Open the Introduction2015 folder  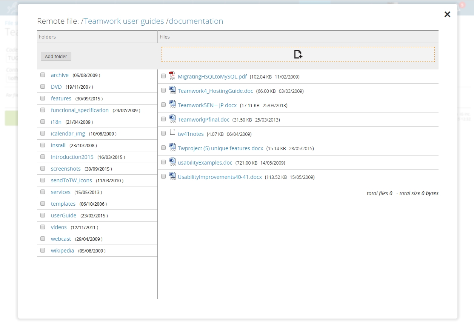72,157
